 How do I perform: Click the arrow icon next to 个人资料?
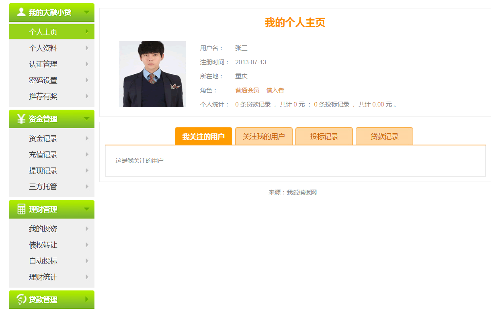coord(87,48)
